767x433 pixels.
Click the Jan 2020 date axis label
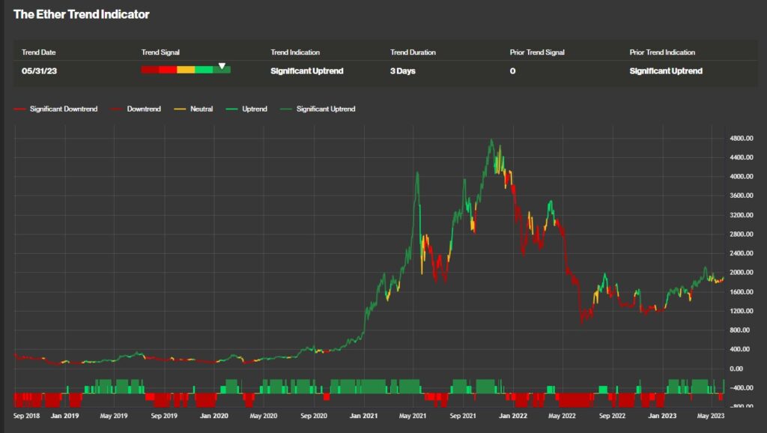coord(213,416)
